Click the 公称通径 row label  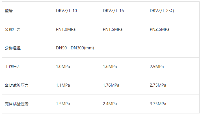coord(13,48)
